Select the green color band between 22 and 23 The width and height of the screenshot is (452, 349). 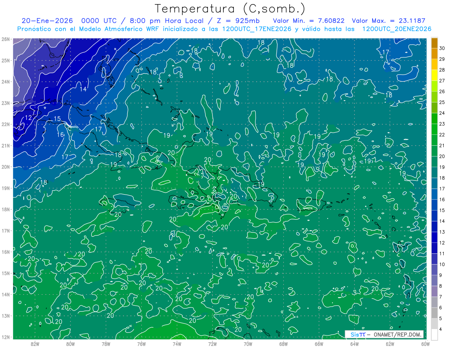(435, 130)
